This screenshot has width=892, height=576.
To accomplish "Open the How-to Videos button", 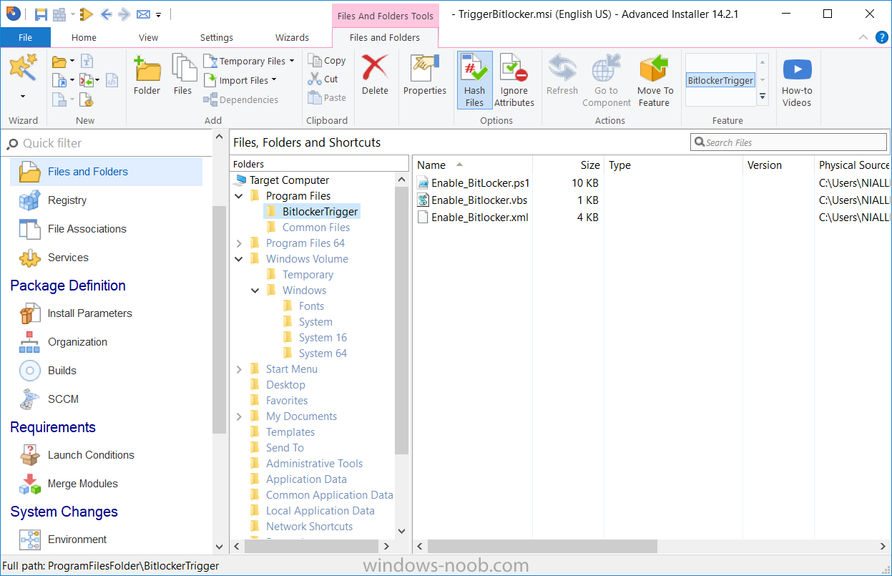I will point(797,81).
